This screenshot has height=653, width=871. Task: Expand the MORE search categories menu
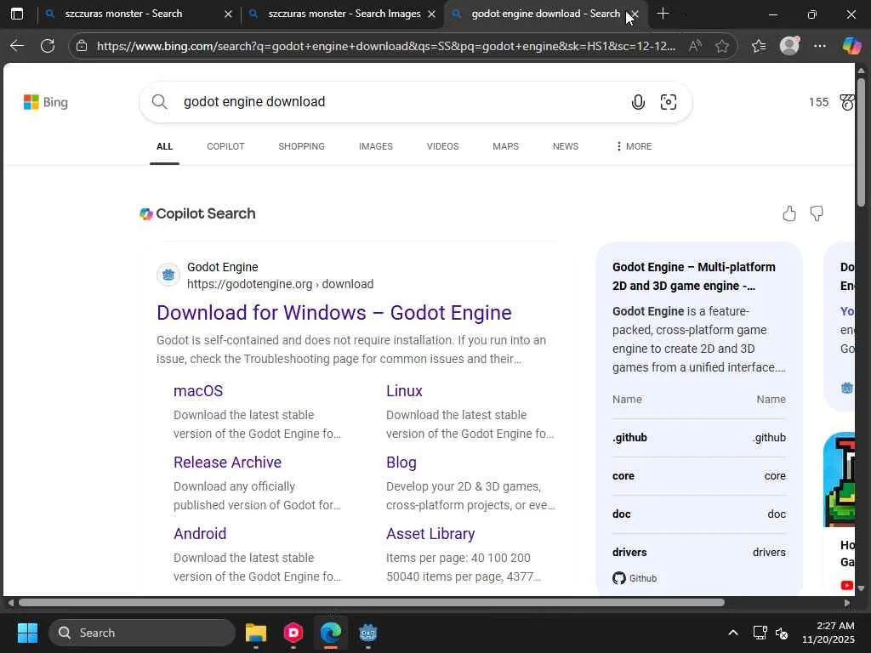[633, 146]
